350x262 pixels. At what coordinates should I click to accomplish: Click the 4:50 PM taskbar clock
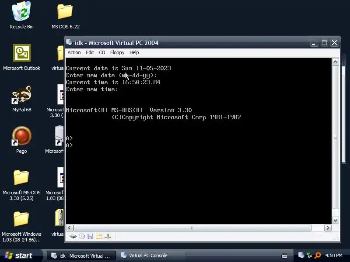334,255
